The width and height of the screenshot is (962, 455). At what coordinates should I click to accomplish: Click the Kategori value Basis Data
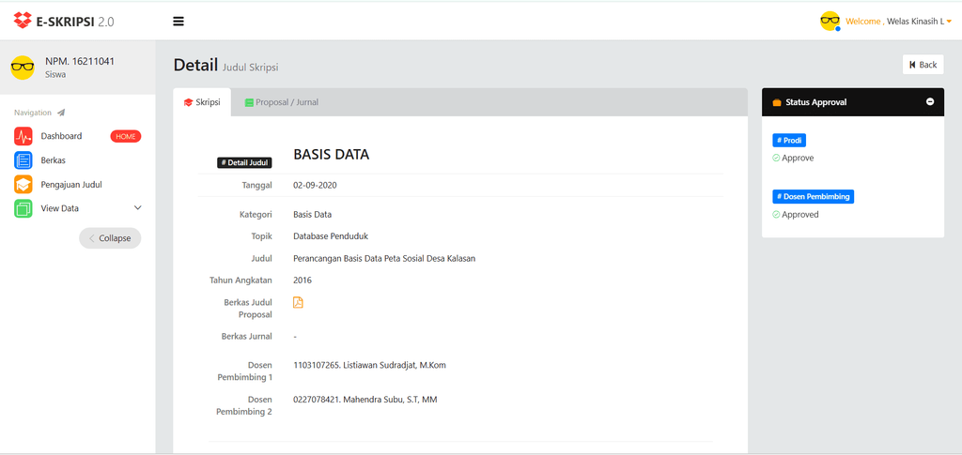tap(312, 214)
